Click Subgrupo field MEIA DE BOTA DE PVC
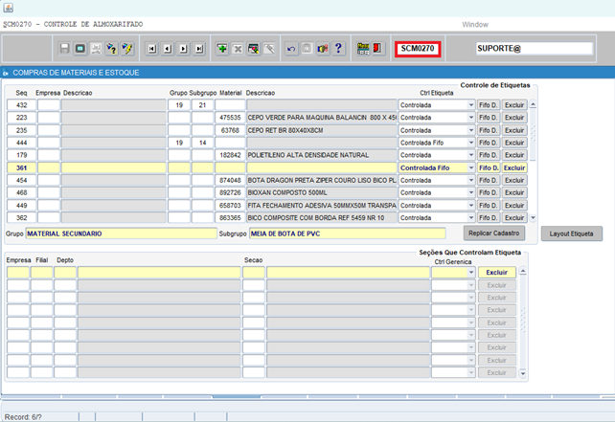615x422 pixels. click(x=348, y=233)
